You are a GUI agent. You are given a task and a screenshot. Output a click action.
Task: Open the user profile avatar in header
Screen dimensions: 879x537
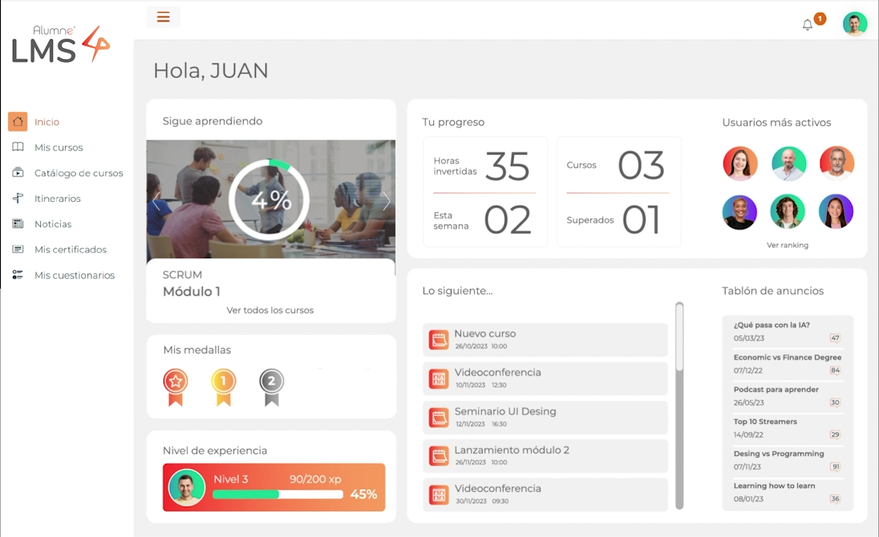click(x=854, y=24)
